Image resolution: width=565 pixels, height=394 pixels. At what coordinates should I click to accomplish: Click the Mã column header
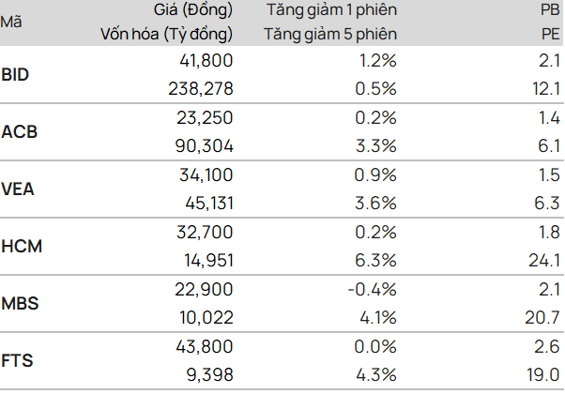pos(11,22)
